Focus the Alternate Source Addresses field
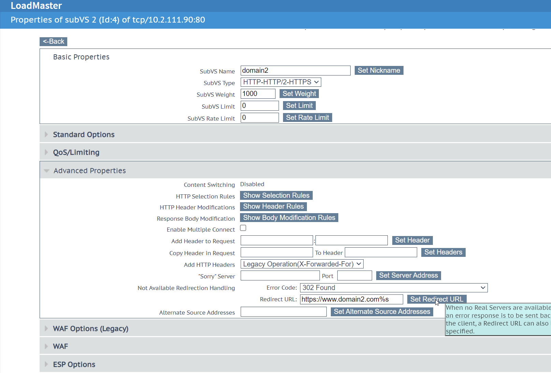Viewport: 551px width, 373px height. click(x=284, y=312)
